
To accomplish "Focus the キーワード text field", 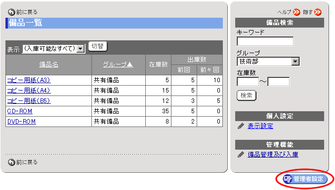I will [x=265, y=41].
